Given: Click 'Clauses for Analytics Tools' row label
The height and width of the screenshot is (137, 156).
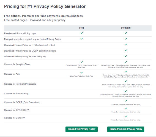Looking at the screenshot, I should 17,64.
